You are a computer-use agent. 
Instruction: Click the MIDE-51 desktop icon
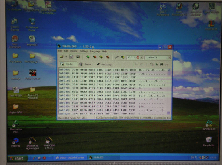click(x=15, y=142)
